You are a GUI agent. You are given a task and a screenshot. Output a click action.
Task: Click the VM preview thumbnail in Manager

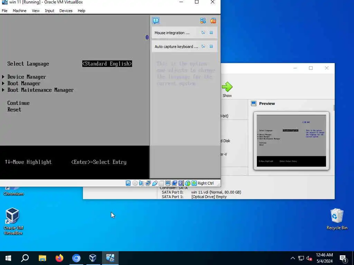pos(291,141)
